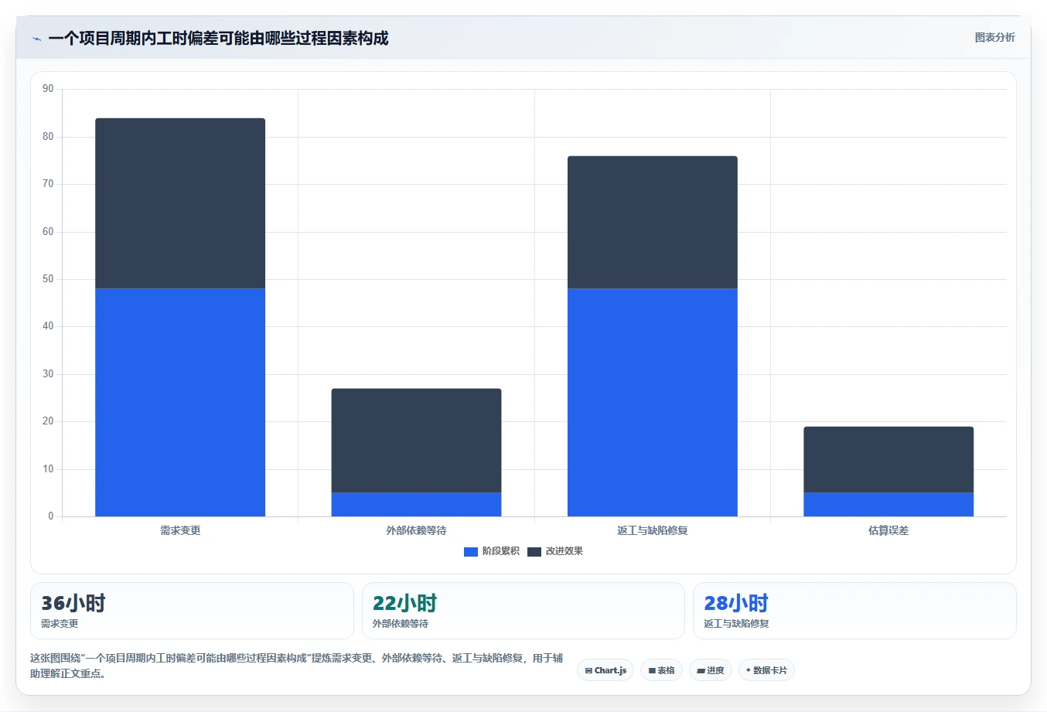
Task: Click the dark segment of the 需求变更 bar
Action: (x=180, y=203)
